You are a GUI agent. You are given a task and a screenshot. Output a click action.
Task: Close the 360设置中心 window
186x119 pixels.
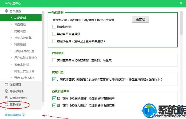point(181,3)
